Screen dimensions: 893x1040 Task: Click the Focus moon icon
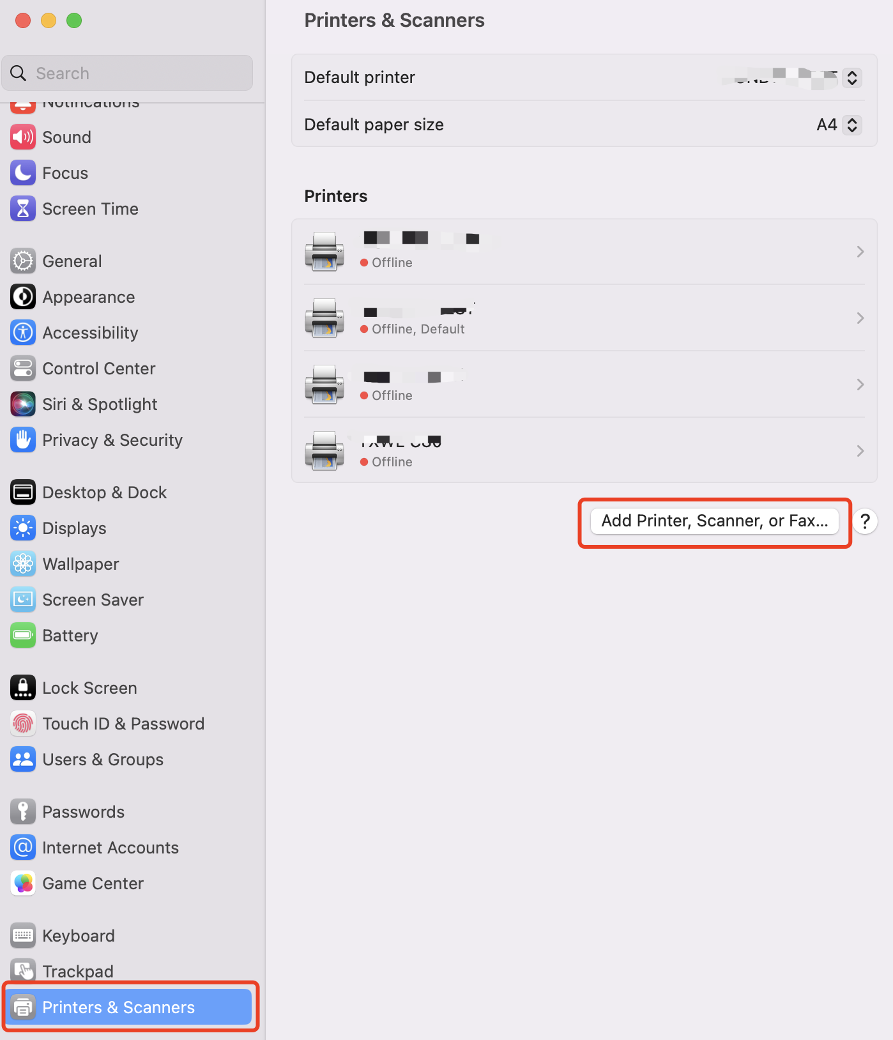coord(23,173)
